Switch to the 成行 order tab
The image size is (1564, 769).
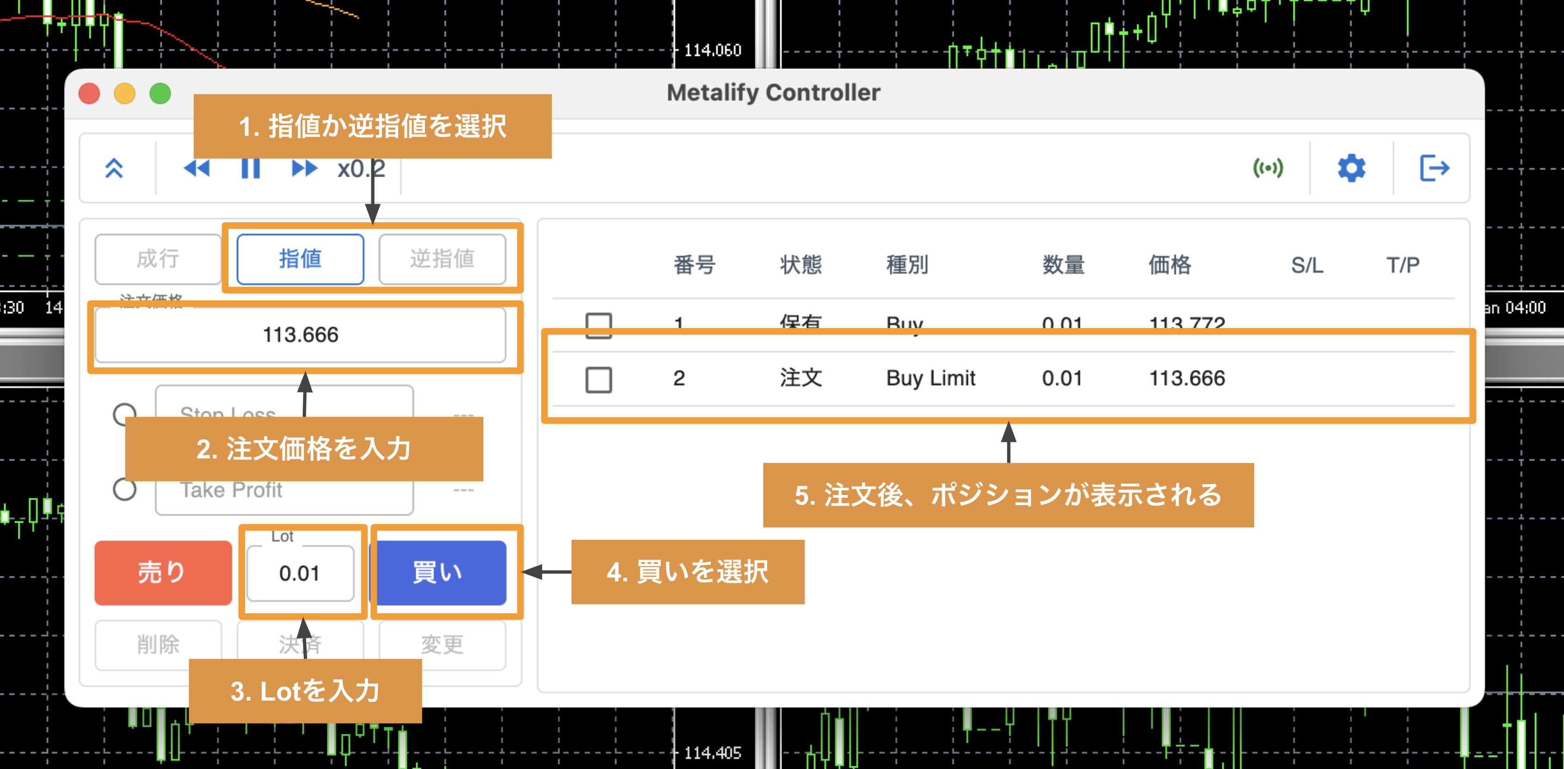(158, 259)
